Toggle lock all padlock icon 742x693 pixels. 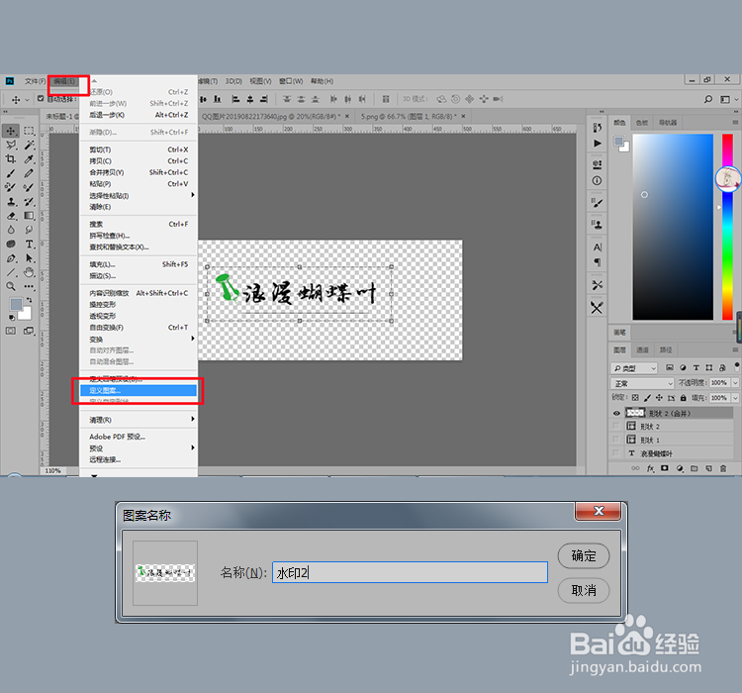point(683,398)
